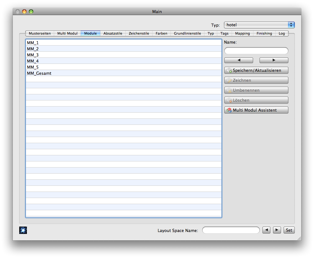
Task: Click the right arrow beside Layout Space Name
Action: pyautogui.click(x=277, y=230)
